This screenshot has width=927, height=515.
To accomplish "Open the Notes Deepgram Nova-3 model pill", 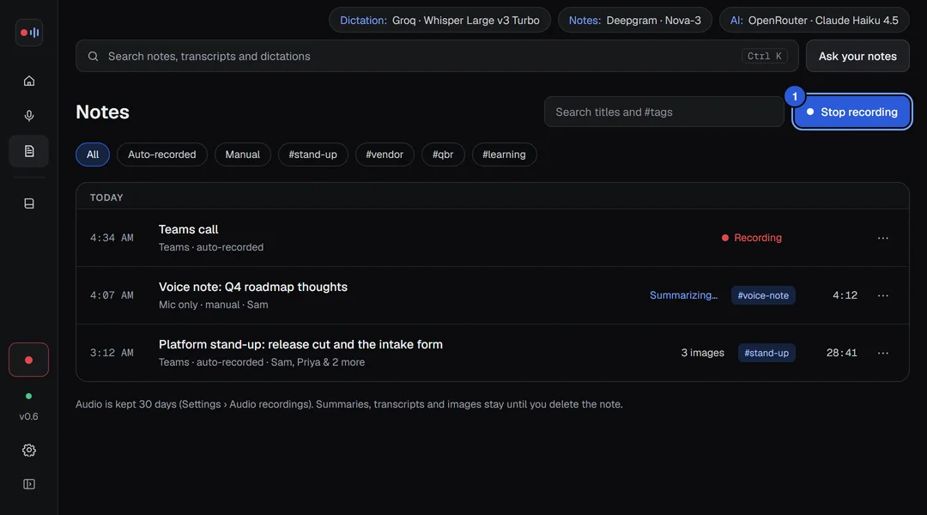I will [635, 20].
